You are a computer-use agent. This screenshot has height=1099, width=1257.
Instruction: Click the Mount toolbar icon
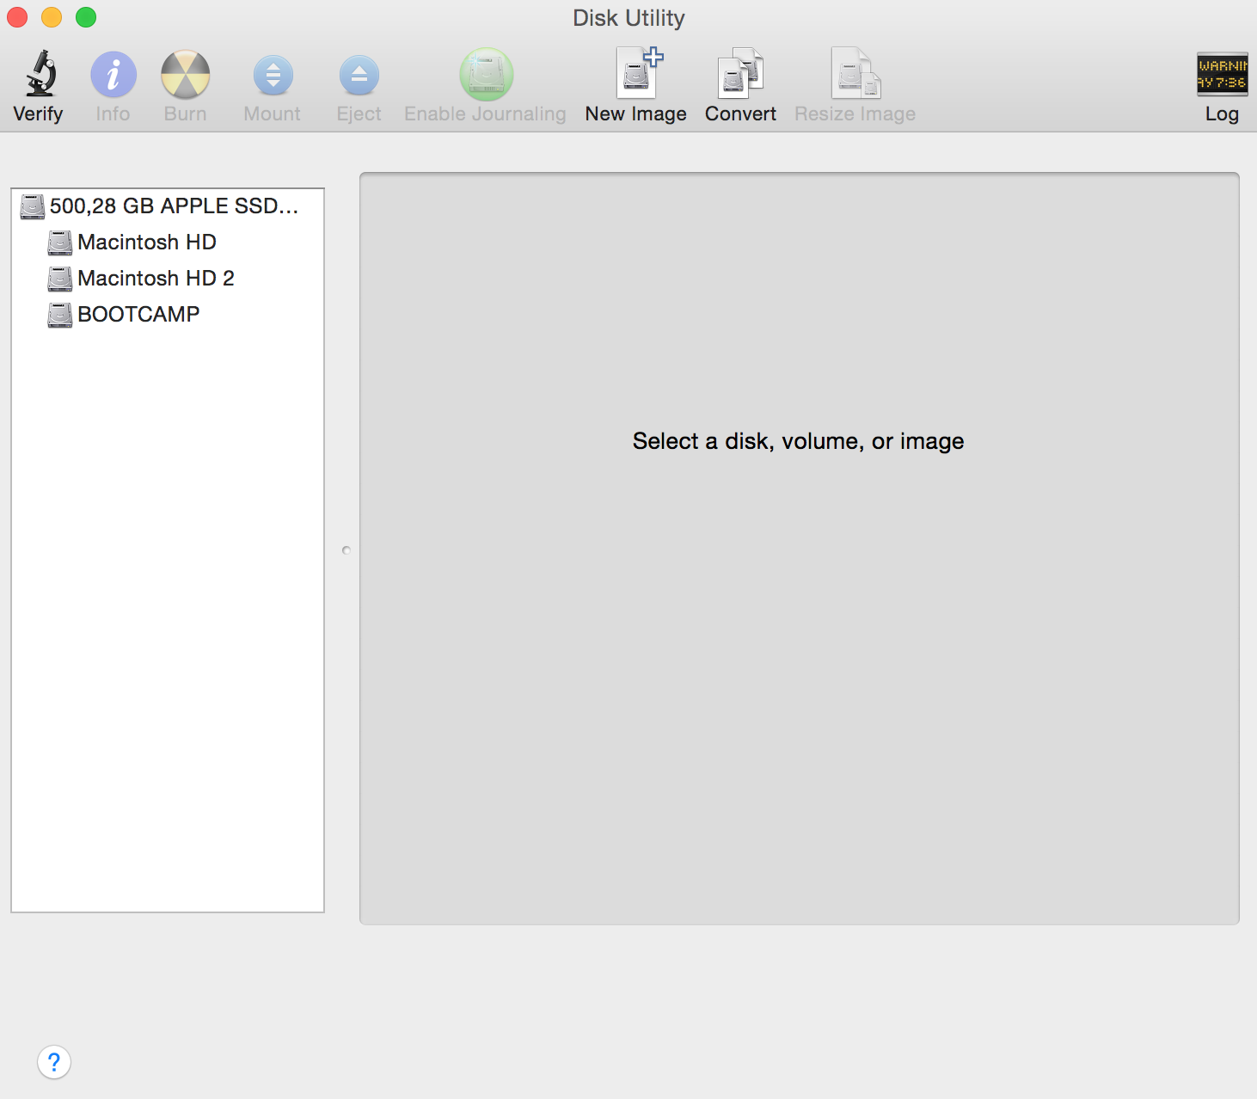[x=273, y=76]
